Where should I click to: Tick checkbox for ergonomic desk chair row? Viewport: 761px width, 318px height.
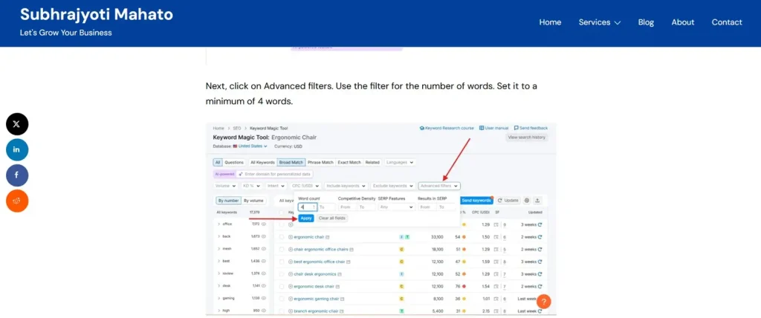tap(282, 287)
